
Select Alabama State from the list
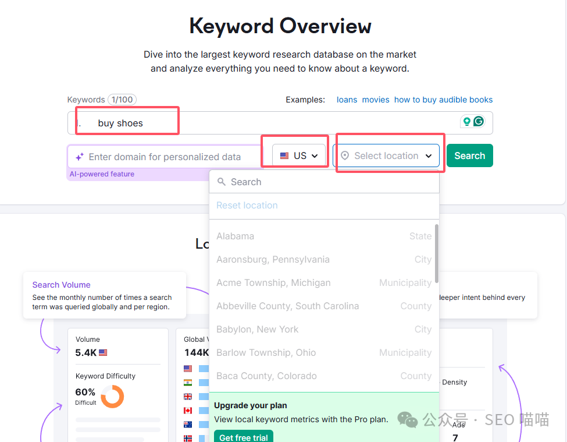324,236
